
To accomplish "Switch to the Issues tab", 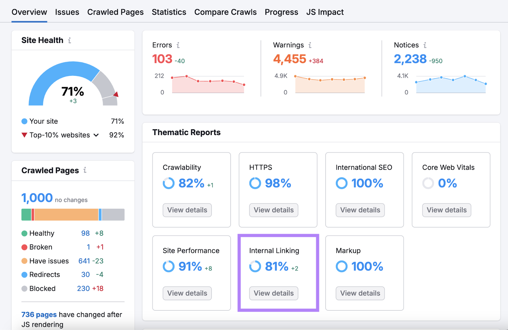I will pyautogui.click(x=67, y=12).
